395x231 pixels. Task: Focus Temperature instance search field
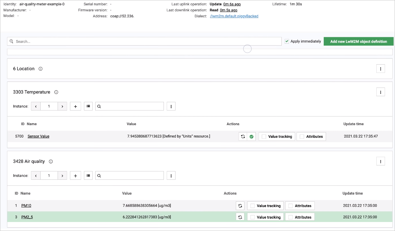[x=130, y=106]
